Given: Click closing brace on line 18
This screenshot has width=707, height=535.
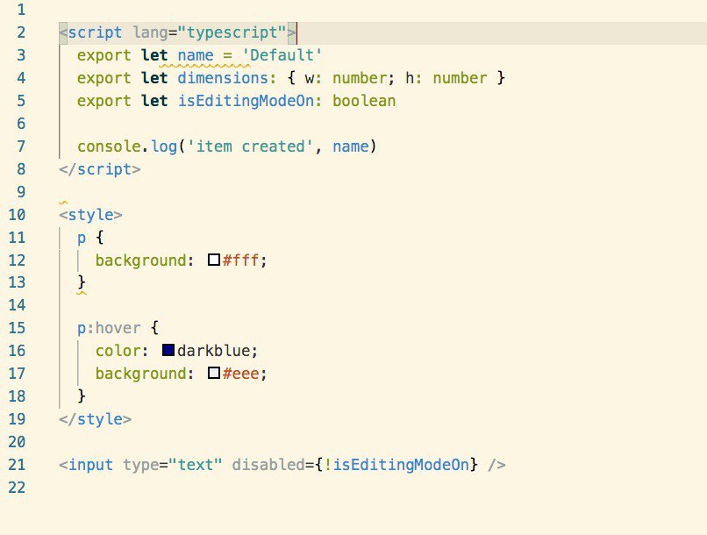Looking at the screenshot, I should click(82, 396).
